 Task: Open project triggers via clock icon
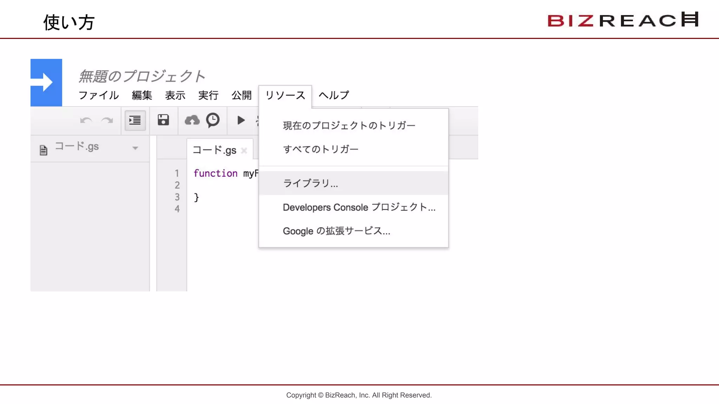point(213,120)
